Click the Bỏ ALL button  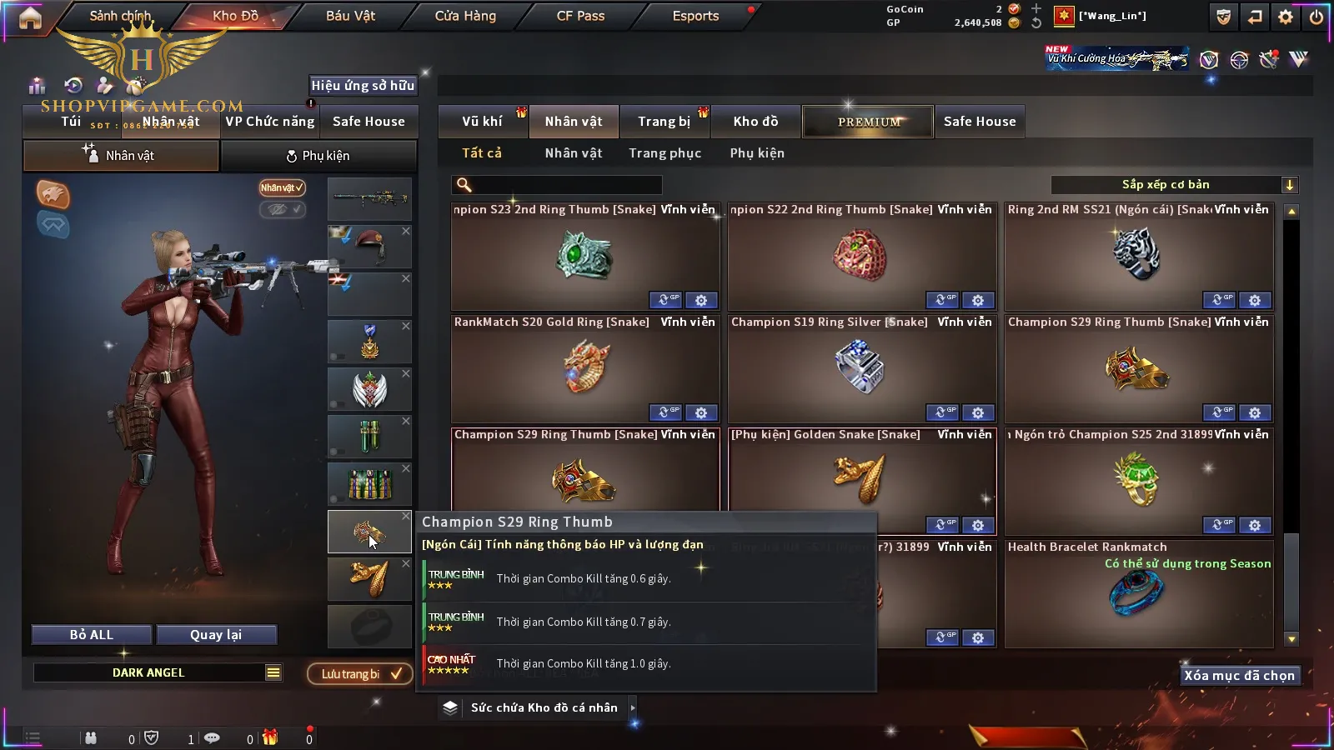(x=92, y=634)
